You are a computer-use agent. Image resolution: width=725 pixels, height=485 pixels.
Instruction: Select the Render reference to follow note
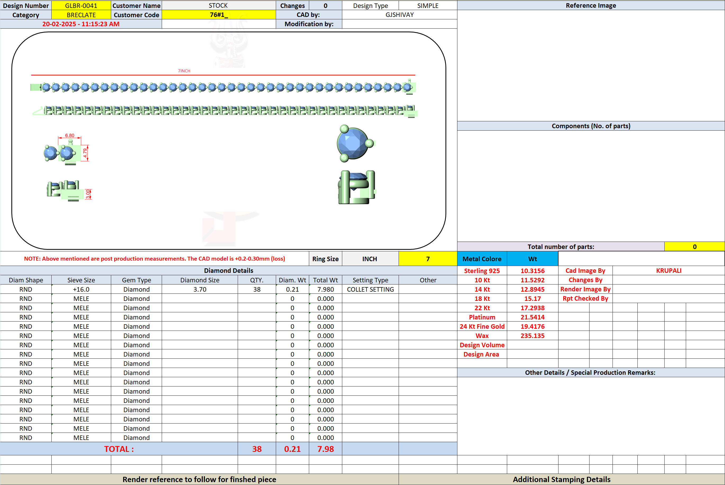pyautogui.click(x=199, y=479)
